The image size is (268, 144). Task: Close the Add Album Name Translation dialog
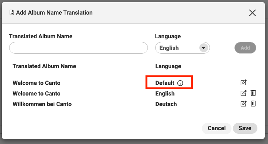(x=252, y=13)
